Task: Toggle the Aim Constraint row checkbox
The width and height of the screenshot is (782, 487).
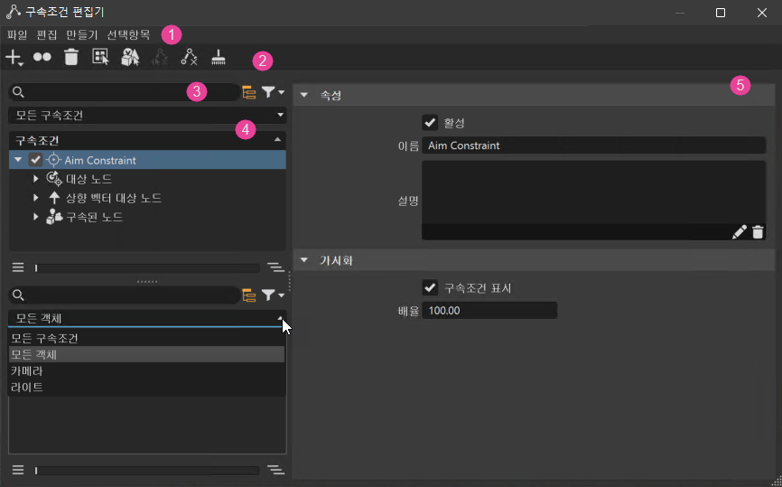Action: coord(35,160)
